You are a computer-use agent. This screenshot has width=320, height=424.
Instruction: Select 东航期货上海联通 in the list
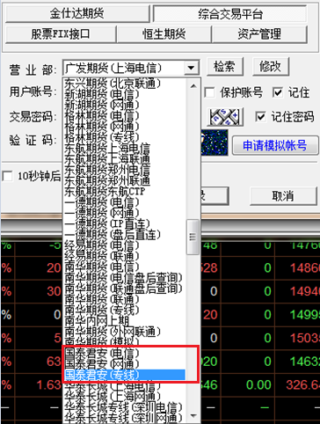[x=125, y=159]
